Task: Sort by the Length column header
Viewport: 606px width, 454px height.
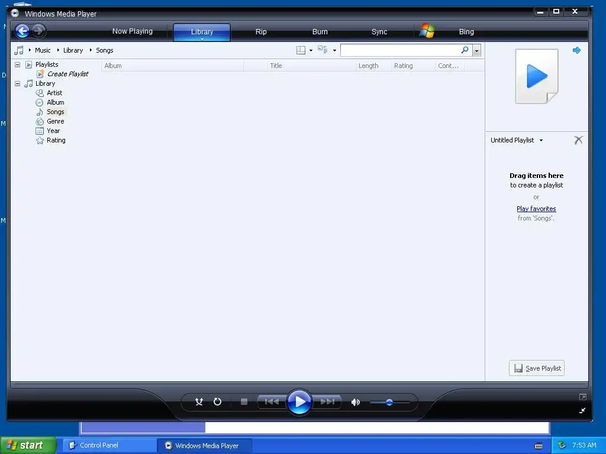Action: point(373,66)
